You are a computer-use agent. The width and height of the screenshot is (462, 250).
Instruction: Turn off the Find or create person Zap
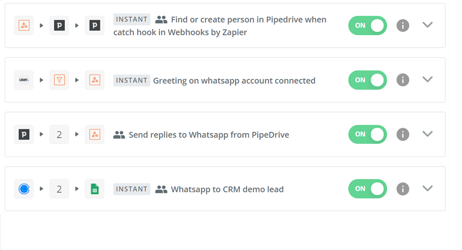click(x=368, y=25)
